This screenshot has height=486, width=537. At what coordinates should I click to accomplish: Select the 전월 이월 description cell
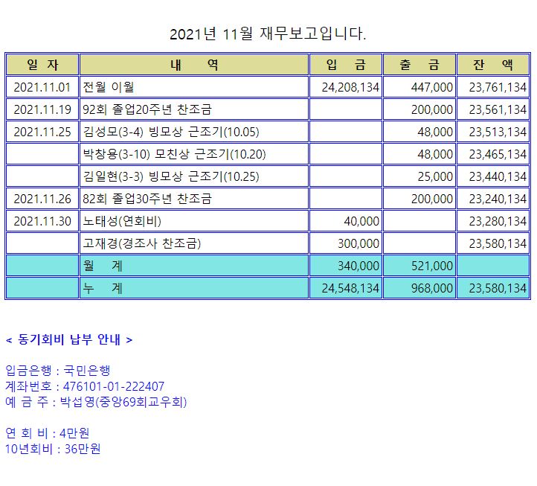tap(109, 87)
